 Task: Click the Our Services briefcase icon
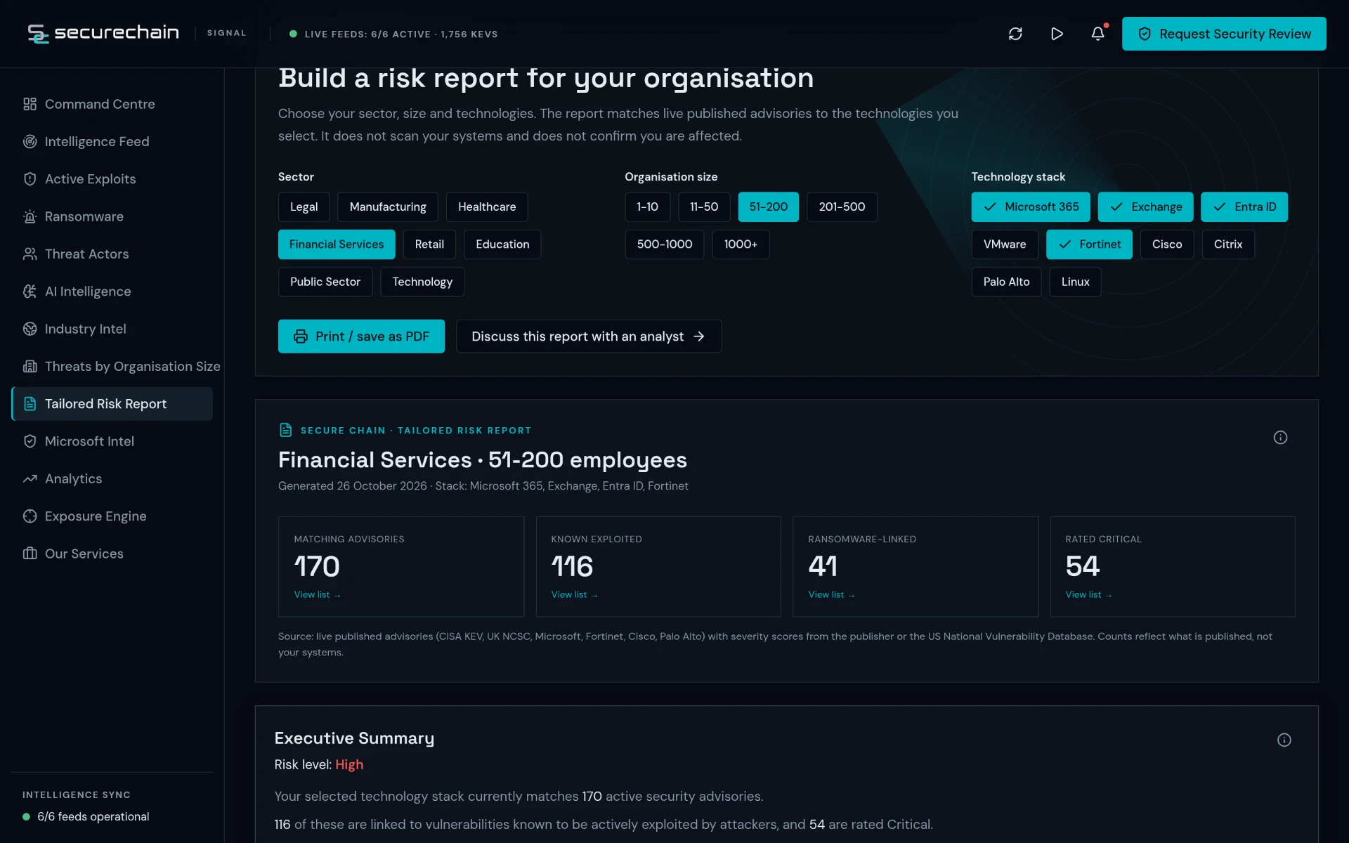[x=30, y=554]
